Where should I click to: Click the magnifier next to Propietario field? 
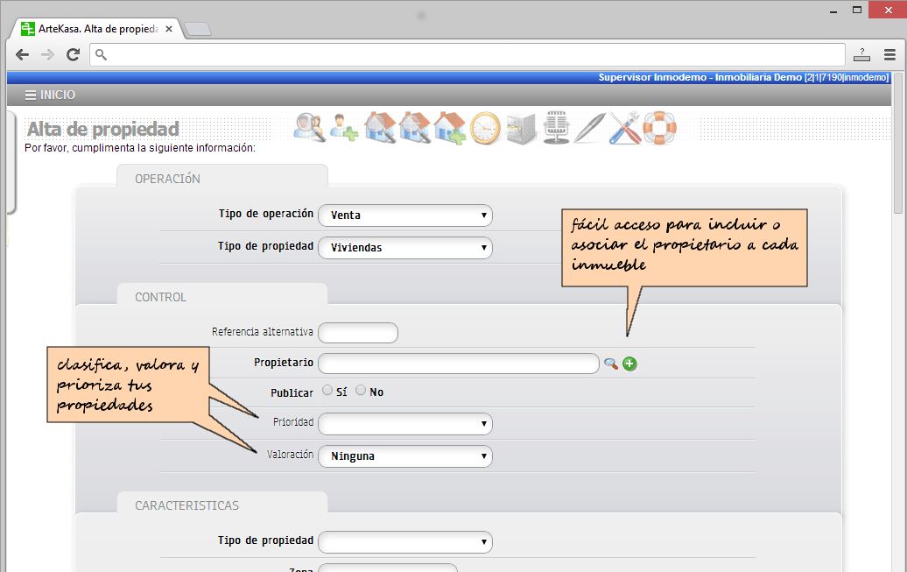[x=611, y=364]
